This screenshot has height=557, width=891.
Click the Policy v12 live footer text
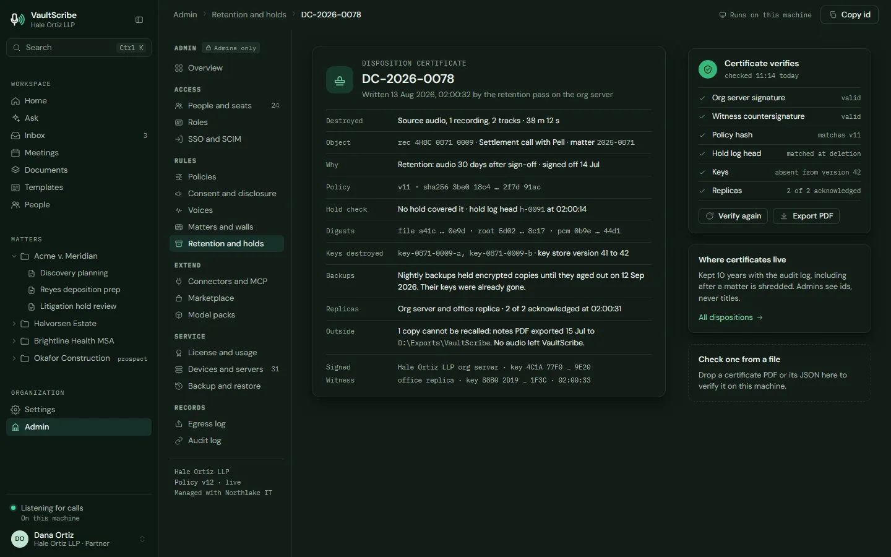[207, 482]
